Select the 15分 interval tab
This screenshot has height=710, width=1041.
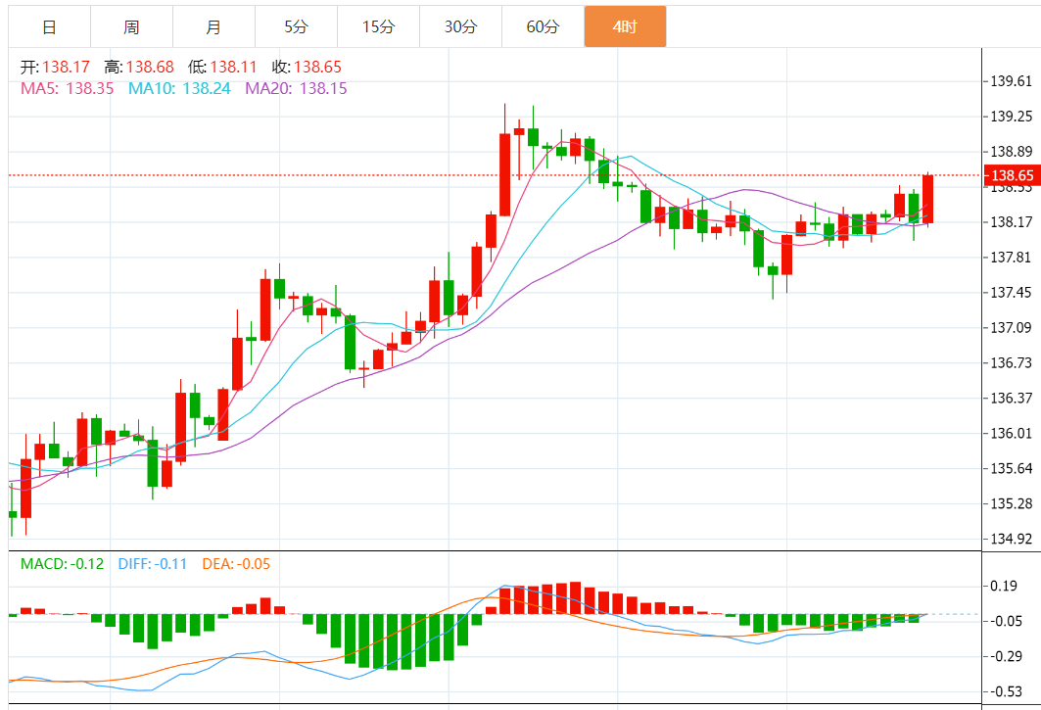[x=378, y=26]
